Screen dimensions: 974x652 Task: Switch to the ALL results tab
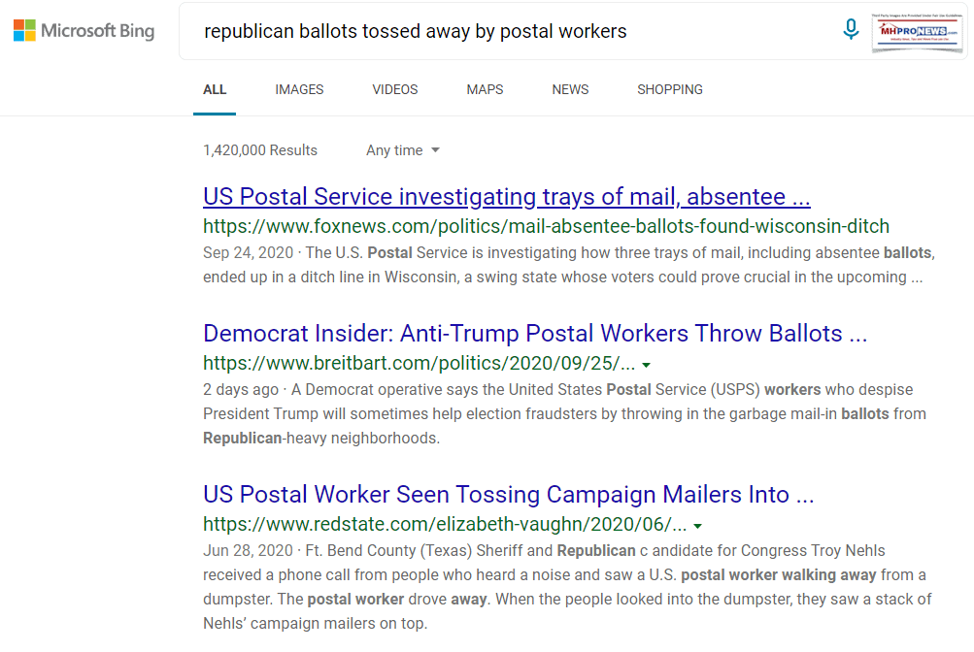tap(215, 89)
